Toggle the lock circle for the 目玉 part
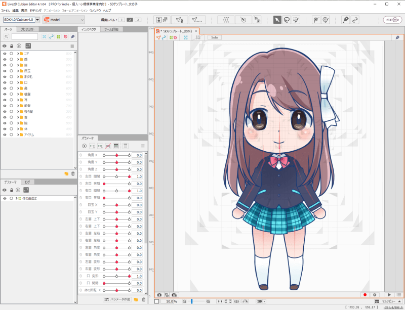 point(11,71)
